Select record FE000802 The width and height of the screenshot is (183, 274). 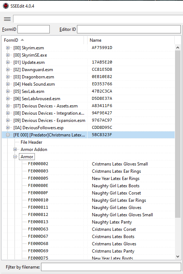38,164
